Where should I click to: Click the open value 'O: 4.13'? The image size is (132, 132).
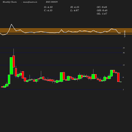point(48,7)
